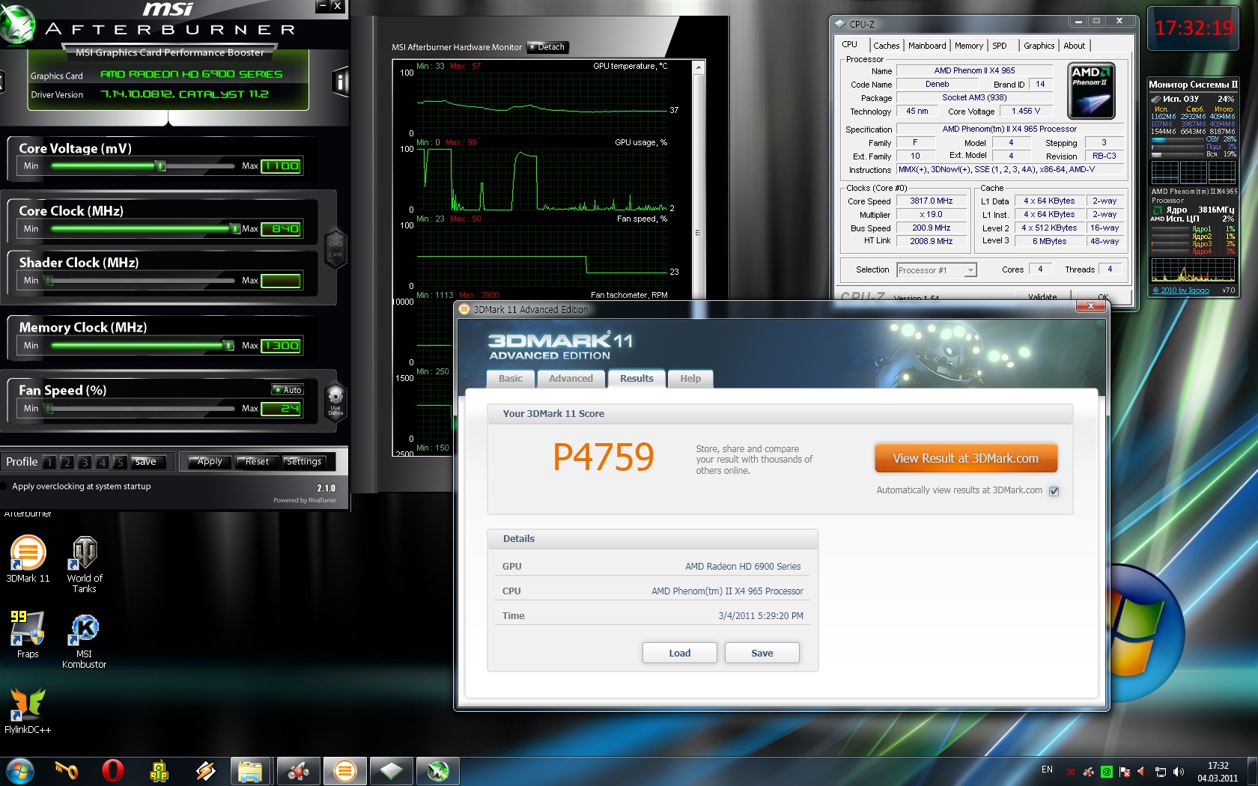Viewport: 1258px width, 786px height.
Task: Click the clock link icon in Afterburner
Action: pyautogui.click(x=335, y=246)
